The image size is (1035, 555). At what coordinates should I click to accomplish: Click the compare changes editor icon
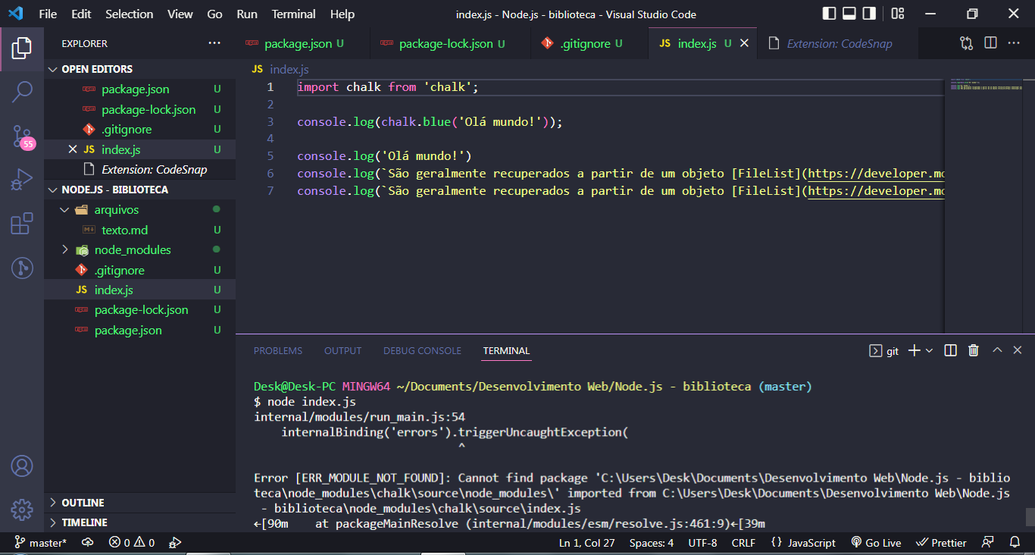(x=966, y=43)
